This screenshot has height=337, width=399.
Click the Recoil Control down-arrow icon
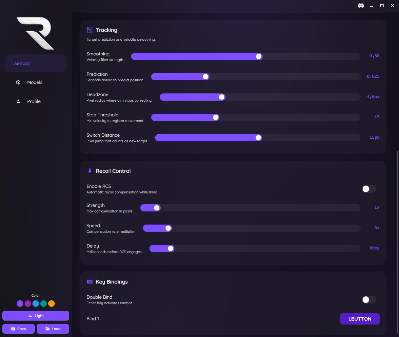coord(90,171)
